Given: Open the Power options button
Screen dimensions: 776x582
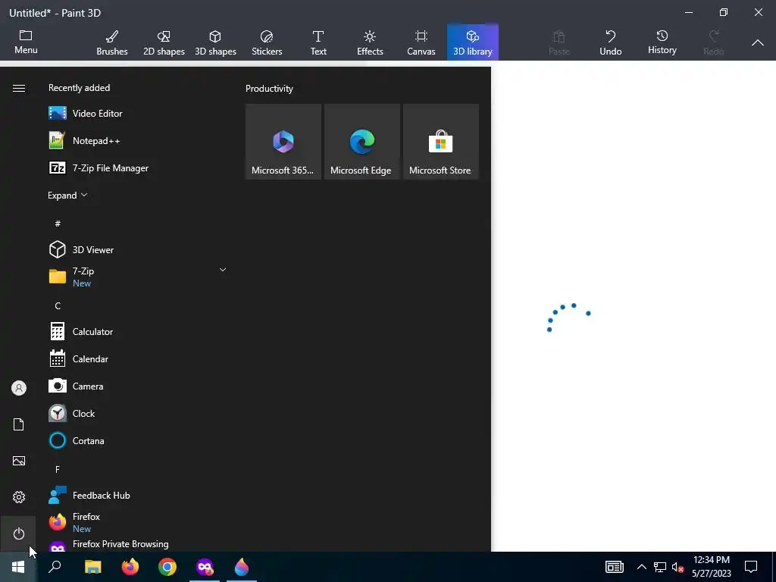Looking at the screenshot, I should (19, 533).
